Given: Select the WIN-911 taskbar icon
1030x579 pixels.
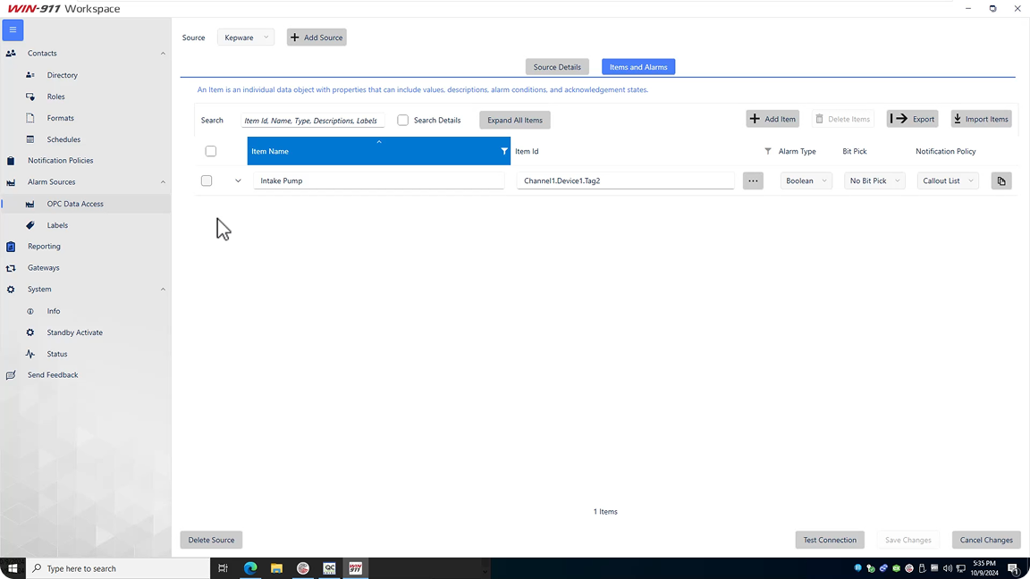Looking at the screenshot, I should tap(355, 568).
